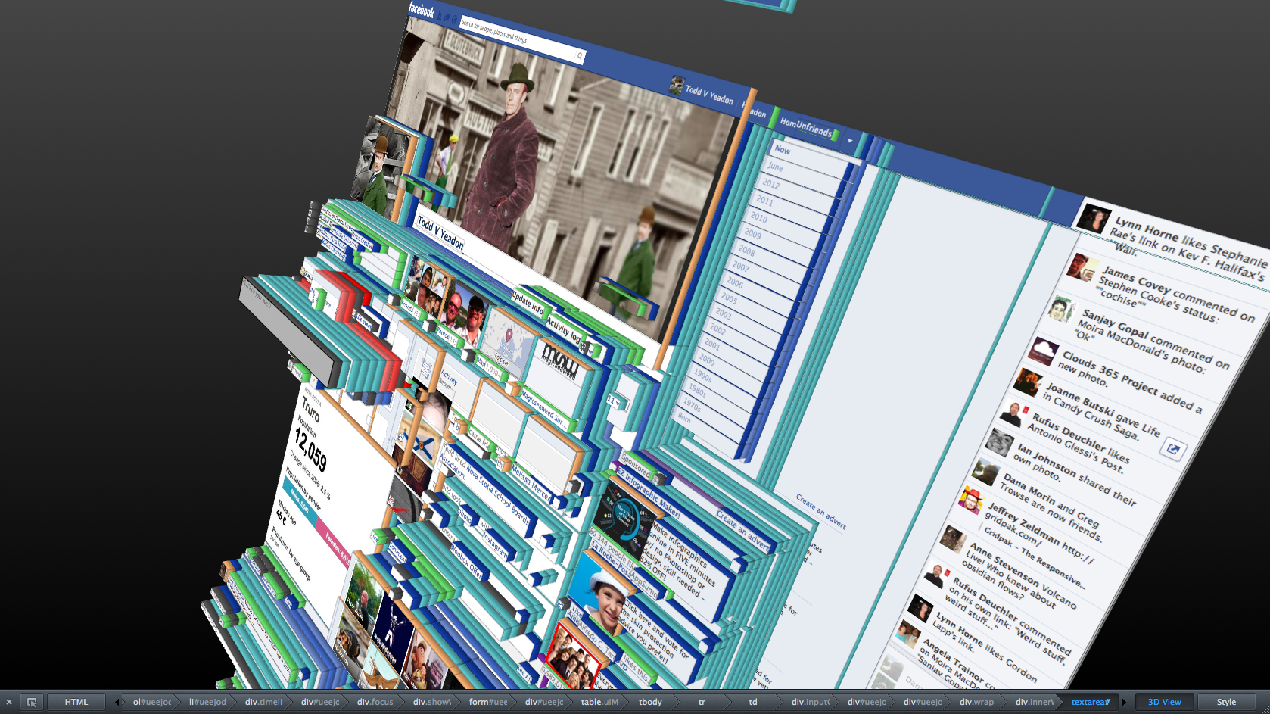Click the X icon to exit the 3D inspector
Screen dimensions: 1270x714
coord(9,702)
